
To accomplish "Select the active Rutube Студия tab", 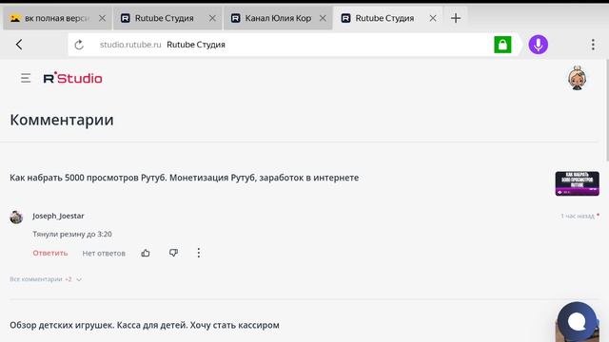I will (x=388, y=18).
